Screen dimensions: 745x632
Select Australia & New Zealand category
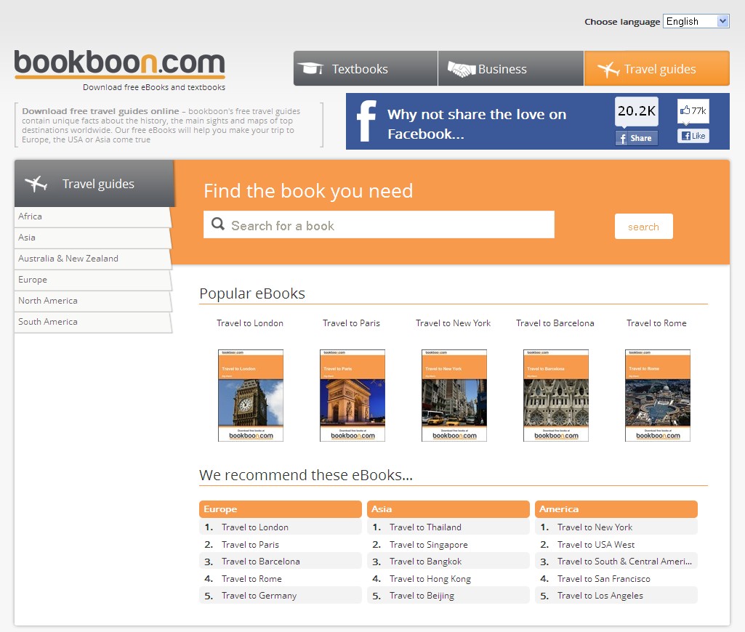(x=92, y=259)
